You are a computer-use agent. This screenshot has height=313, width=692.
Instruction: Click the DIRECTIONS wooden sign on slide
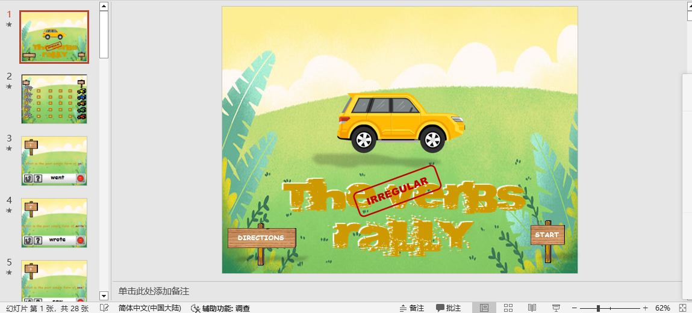[261, 238]
